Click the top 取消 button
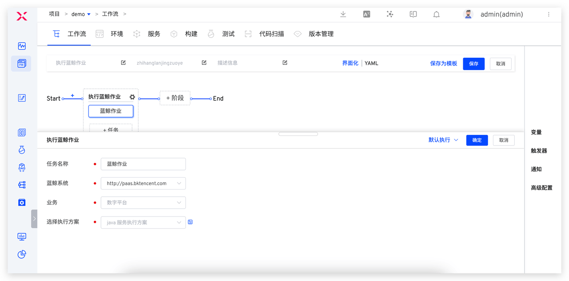The image size is (569, 281). click(501, 63)
